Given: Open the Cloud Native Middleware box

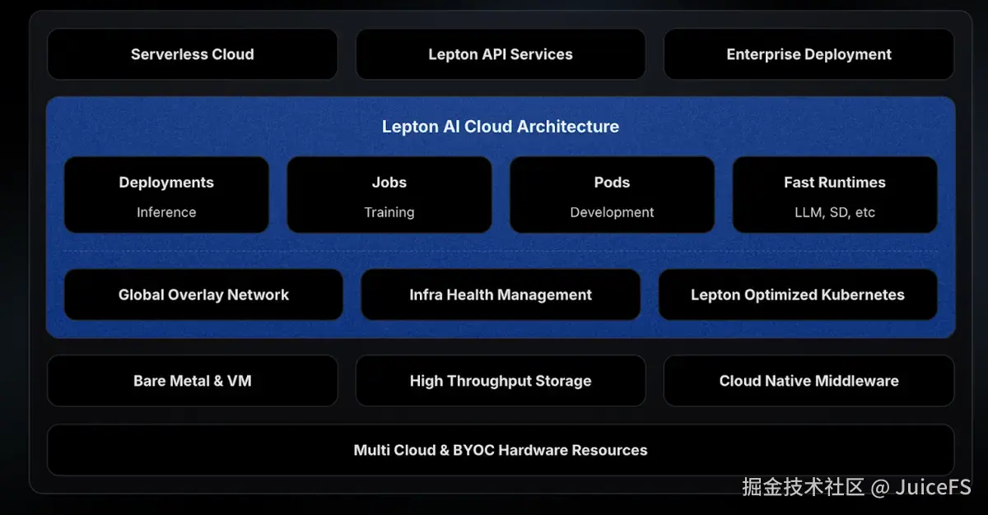Looking at the screenshot, I should [809, 381].
